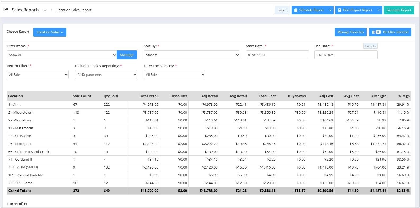Open the Schedule Report dropdown arrow
Viewport: 420px width, 208px height.
[x=330, y=10]
